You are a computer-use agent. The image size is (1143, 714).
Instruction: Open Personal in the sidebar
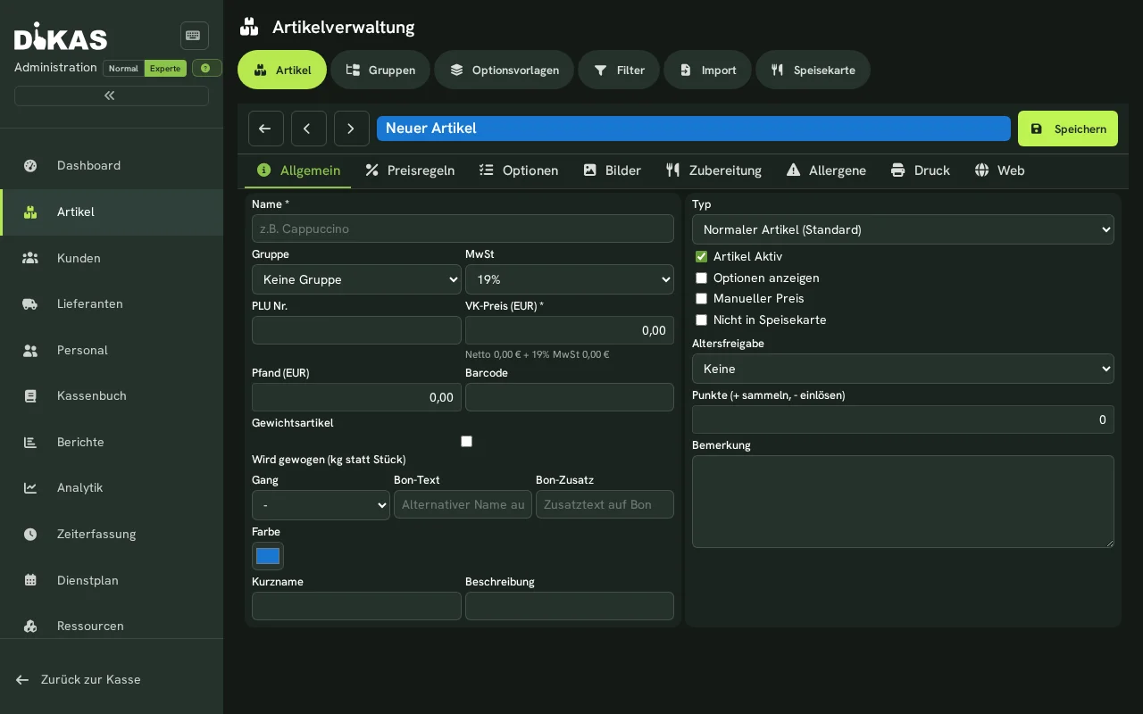112,350
